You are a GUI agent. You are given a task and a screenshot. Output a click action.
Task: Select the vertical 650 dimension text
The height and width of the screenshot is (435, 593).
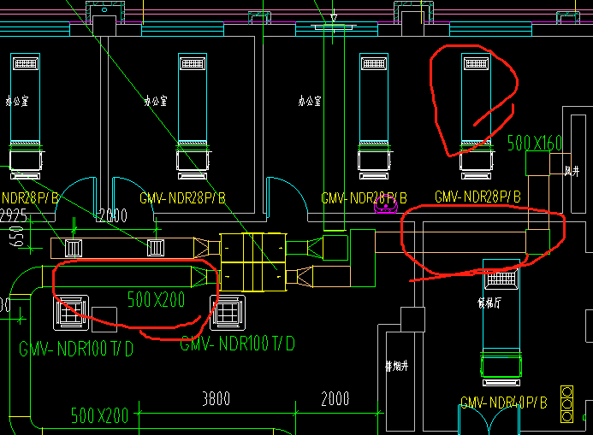click(x=18, y=237)
